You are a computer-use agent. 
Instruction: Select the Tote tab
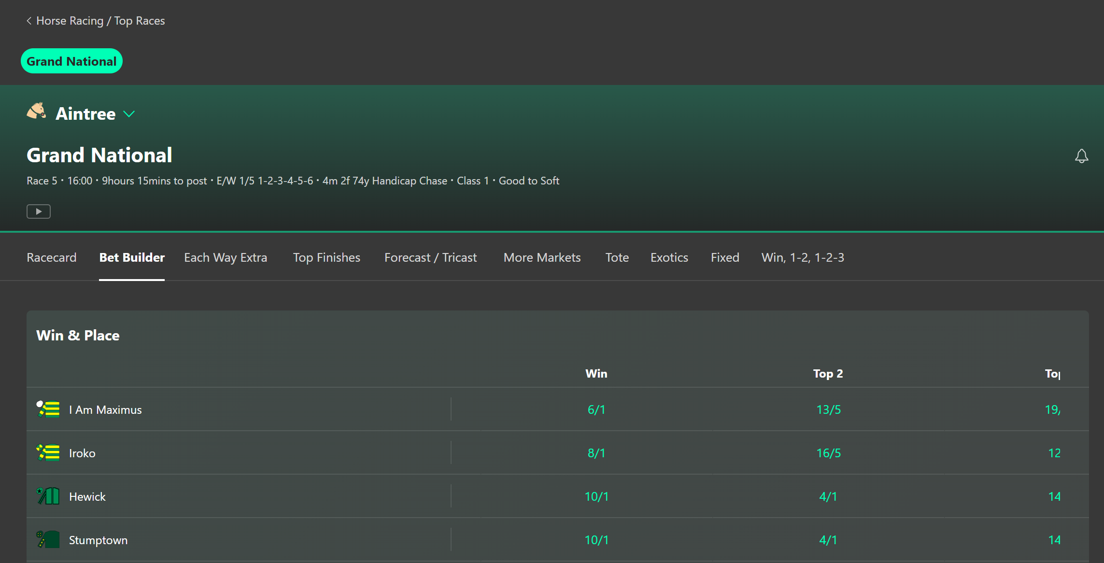pyautogui.click(x=617, y=257)
